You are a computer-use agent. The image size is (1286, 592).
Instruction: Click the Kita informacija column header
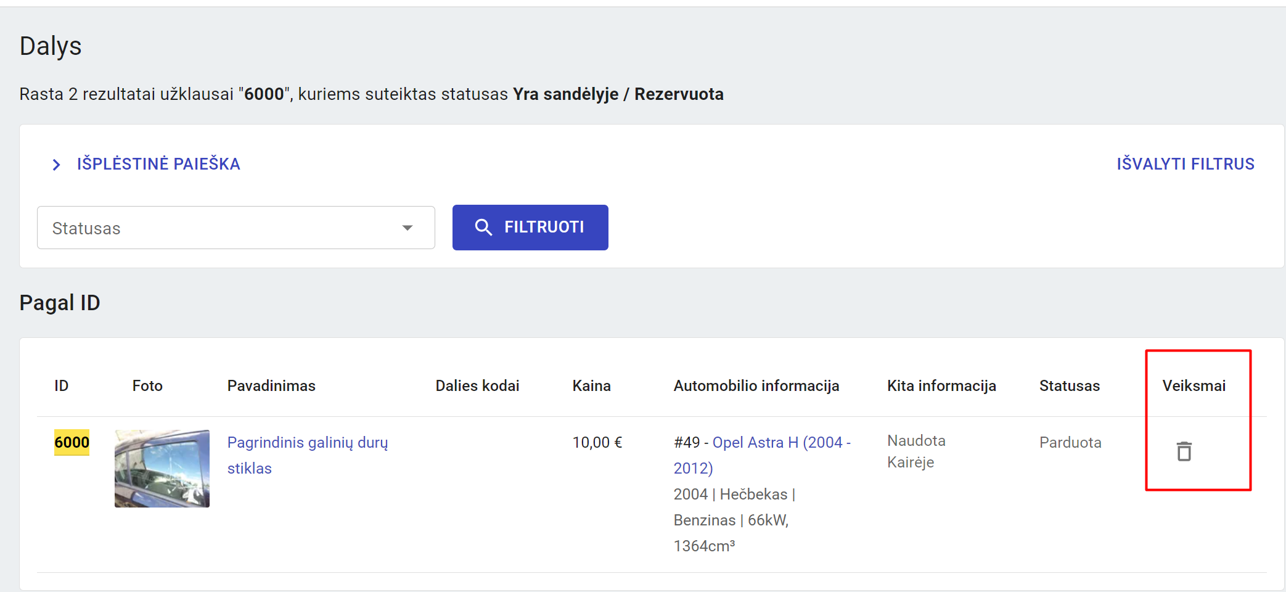point(941,386)
